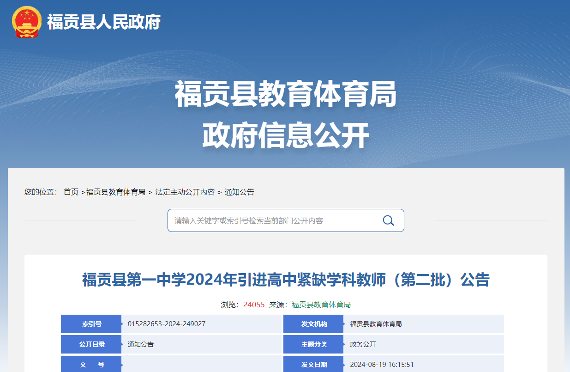Screen dimensions: 570x372
Task: Click the national emblem logo icon
Action: [x=26, y=22]
